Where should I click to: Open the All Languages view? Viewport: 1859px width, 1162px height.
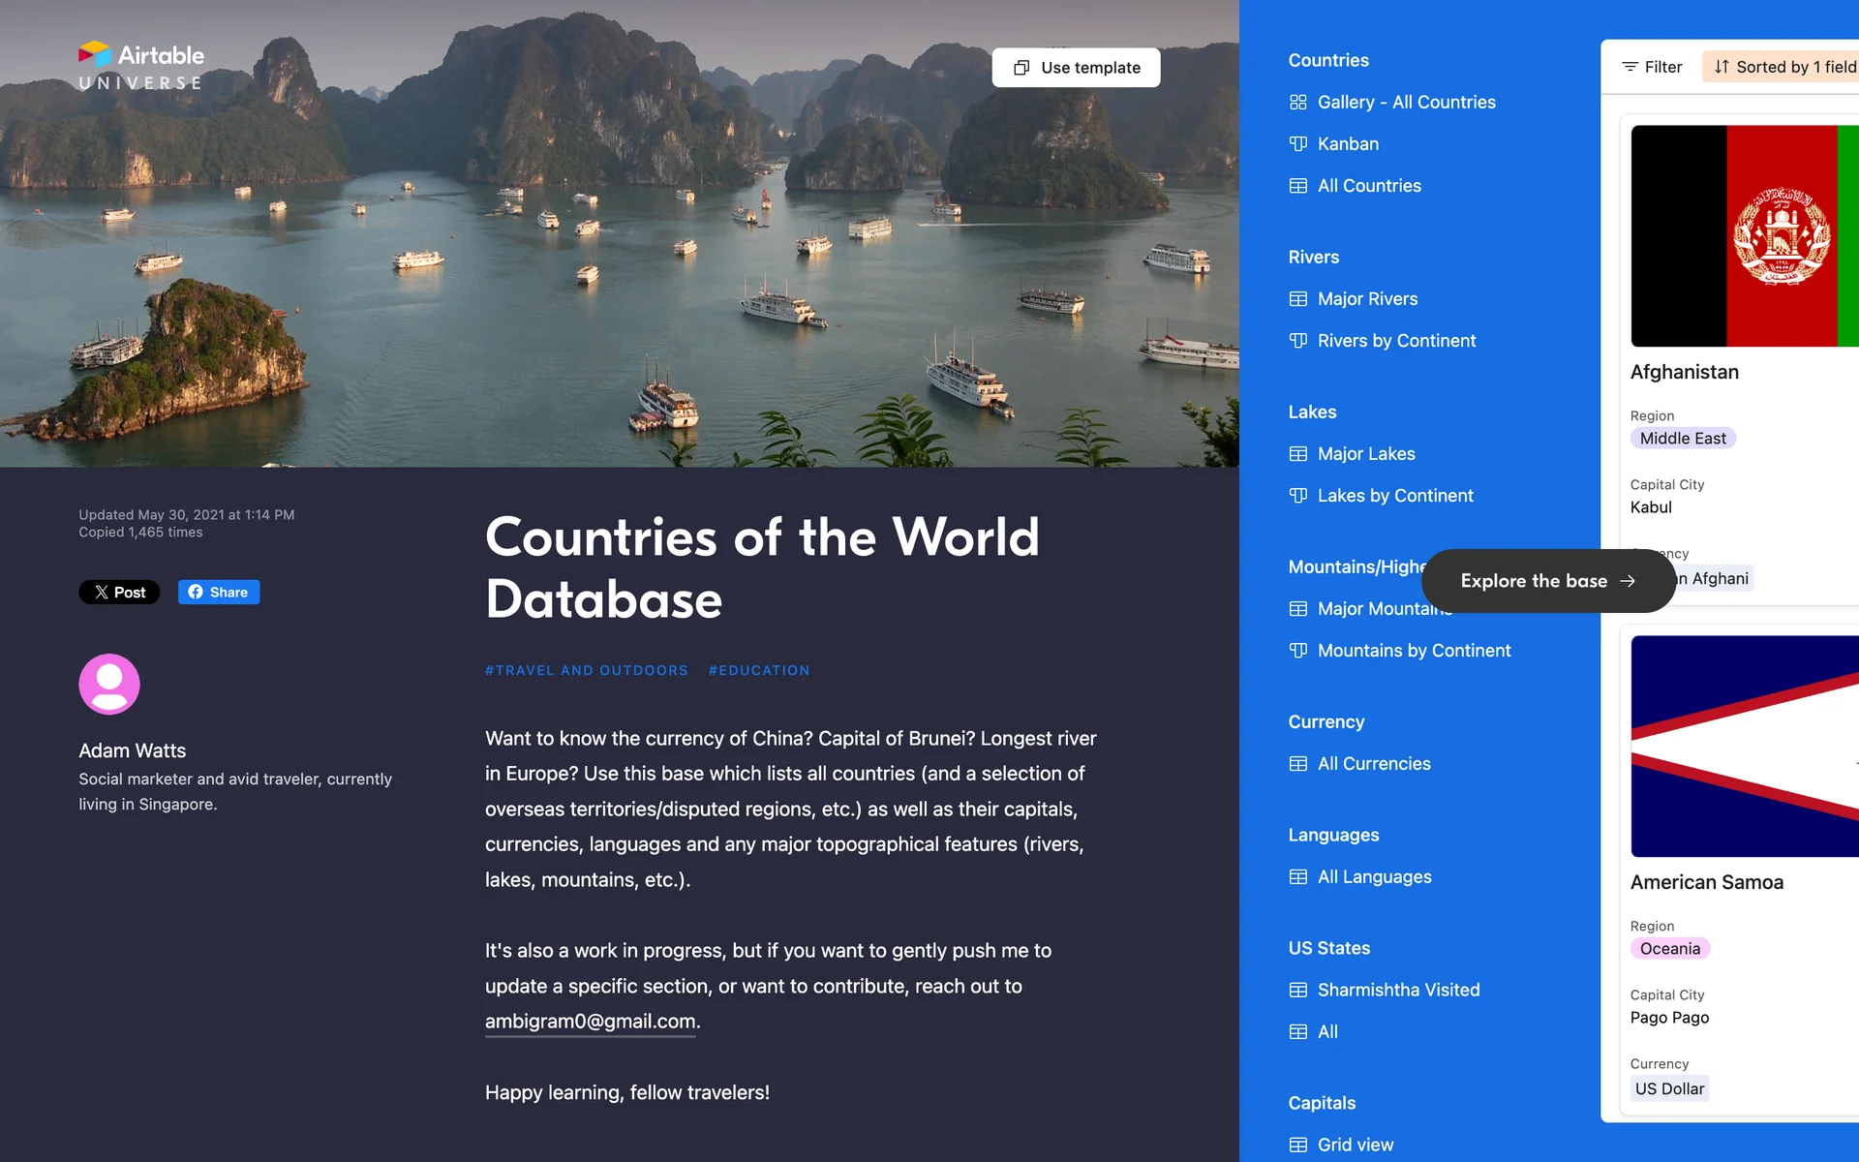coord(1373,876)
